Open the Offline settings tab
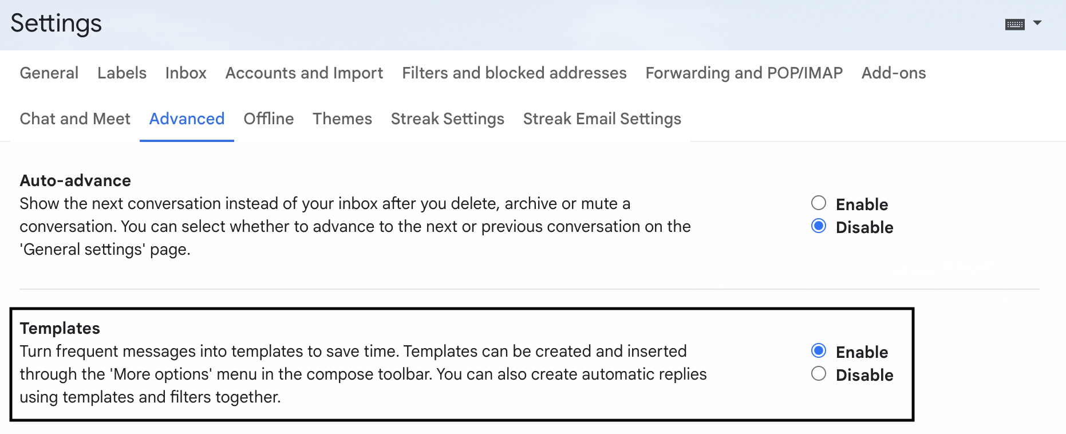 pos(269,119)
